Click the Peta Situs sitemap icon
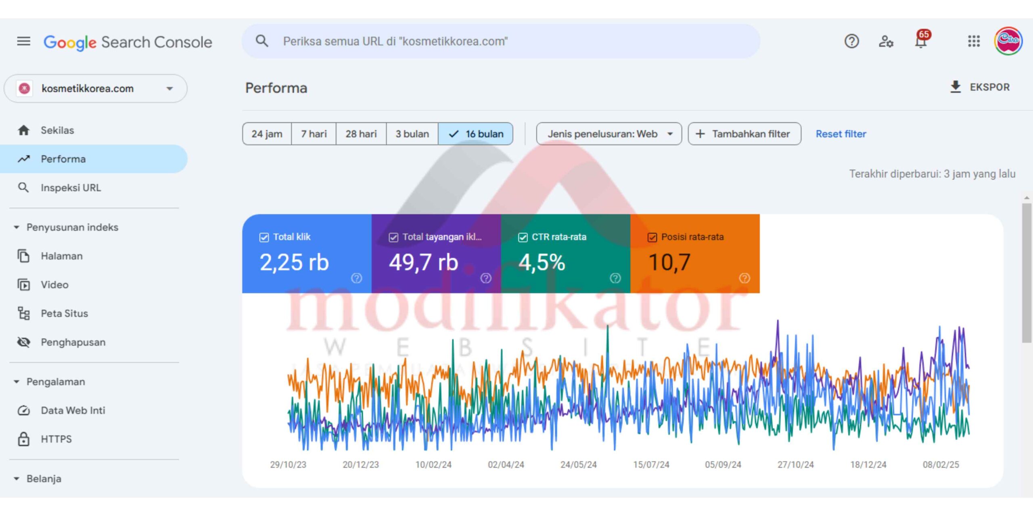 23,313
